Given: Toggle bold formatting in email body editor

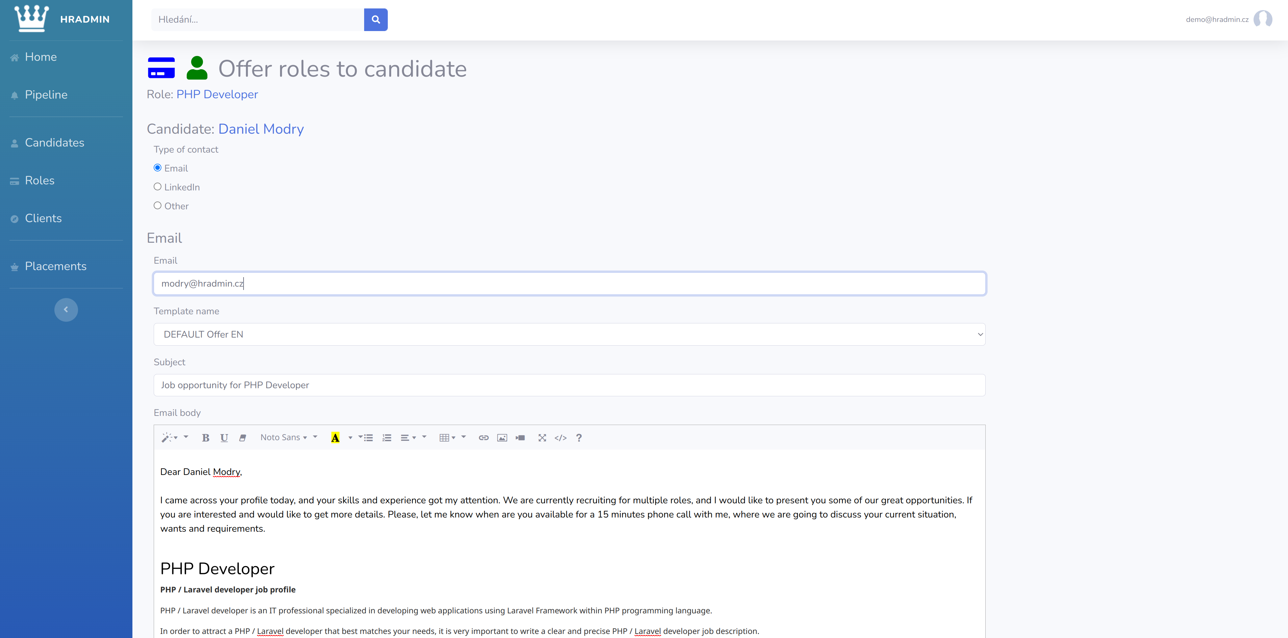Looking at the screenshot, I should (x=205, y=438).
